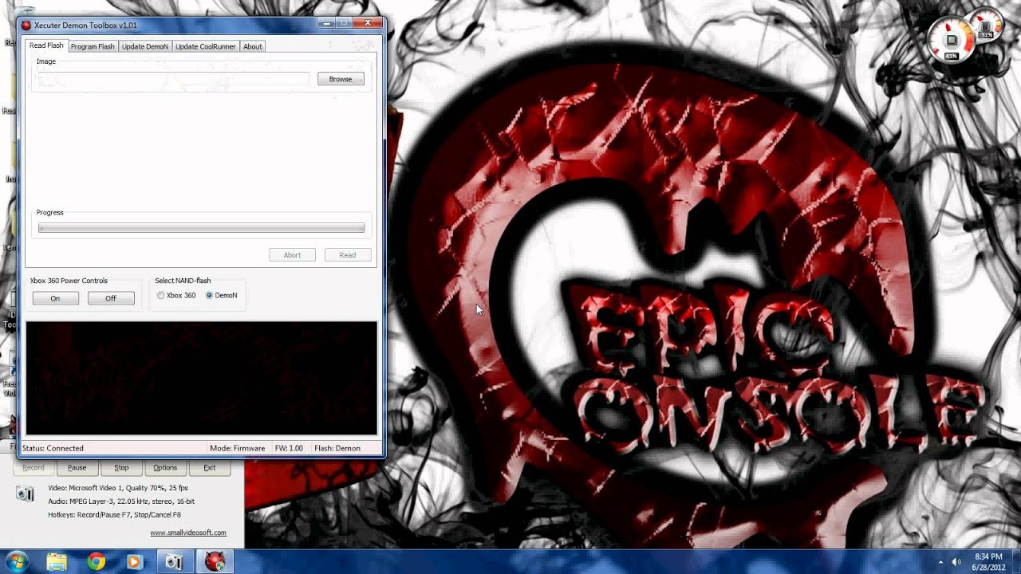Click the Abort button
1021x574 pixels.
pos(292,255)
